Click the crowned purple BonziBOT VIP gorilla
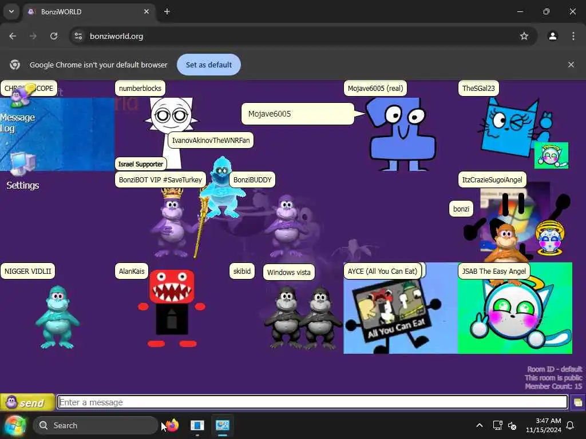This screenshot has width=586, height=439. (173, 224)
